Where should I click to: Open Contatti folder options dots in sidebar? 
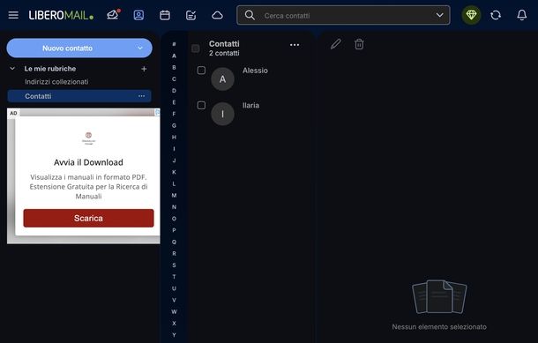(141, 96)
